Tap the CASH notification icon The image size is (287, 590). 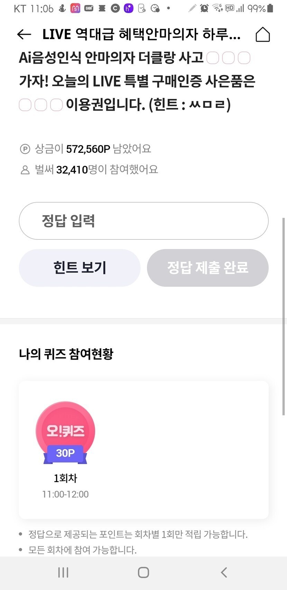[x=89, y=8]
